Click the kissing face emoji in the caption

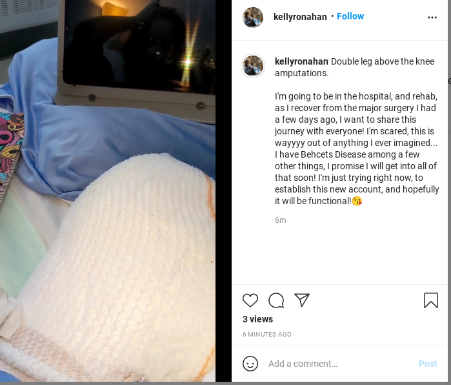[x=357, y=201]
